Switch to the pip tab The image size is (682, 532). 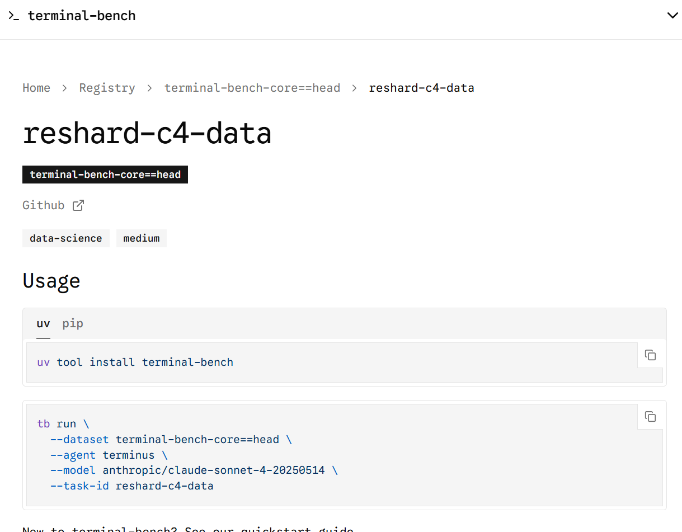tap(73, 323)
